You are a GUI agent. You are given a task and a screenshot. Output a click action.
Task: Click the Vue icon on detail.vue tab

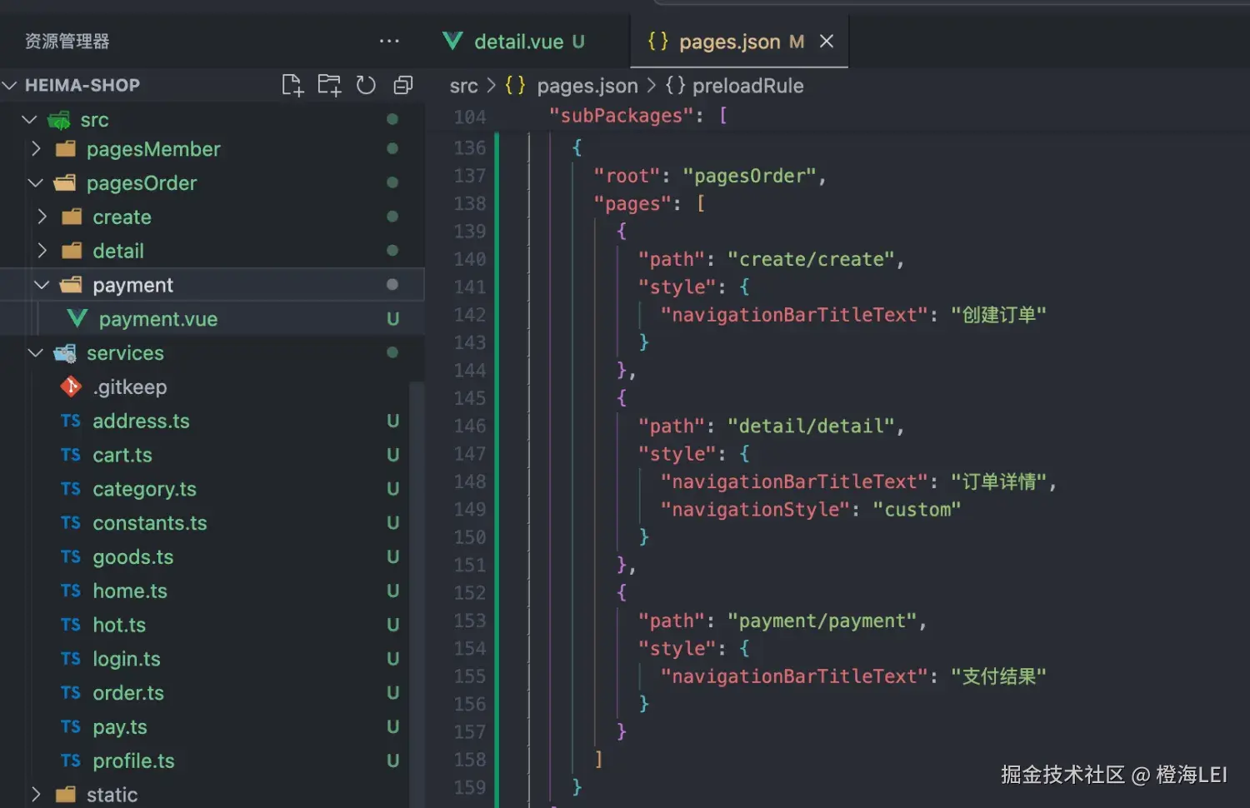[x=452, y=41]
